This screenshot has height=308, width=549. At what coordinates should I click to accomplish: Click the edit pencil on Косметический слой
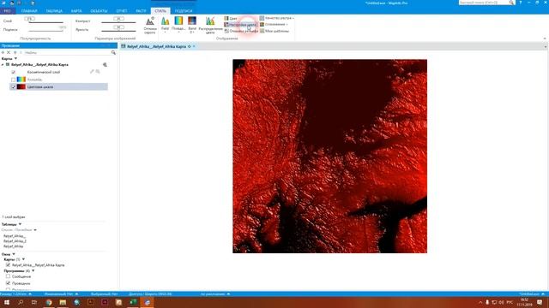(x=92, y=72)
